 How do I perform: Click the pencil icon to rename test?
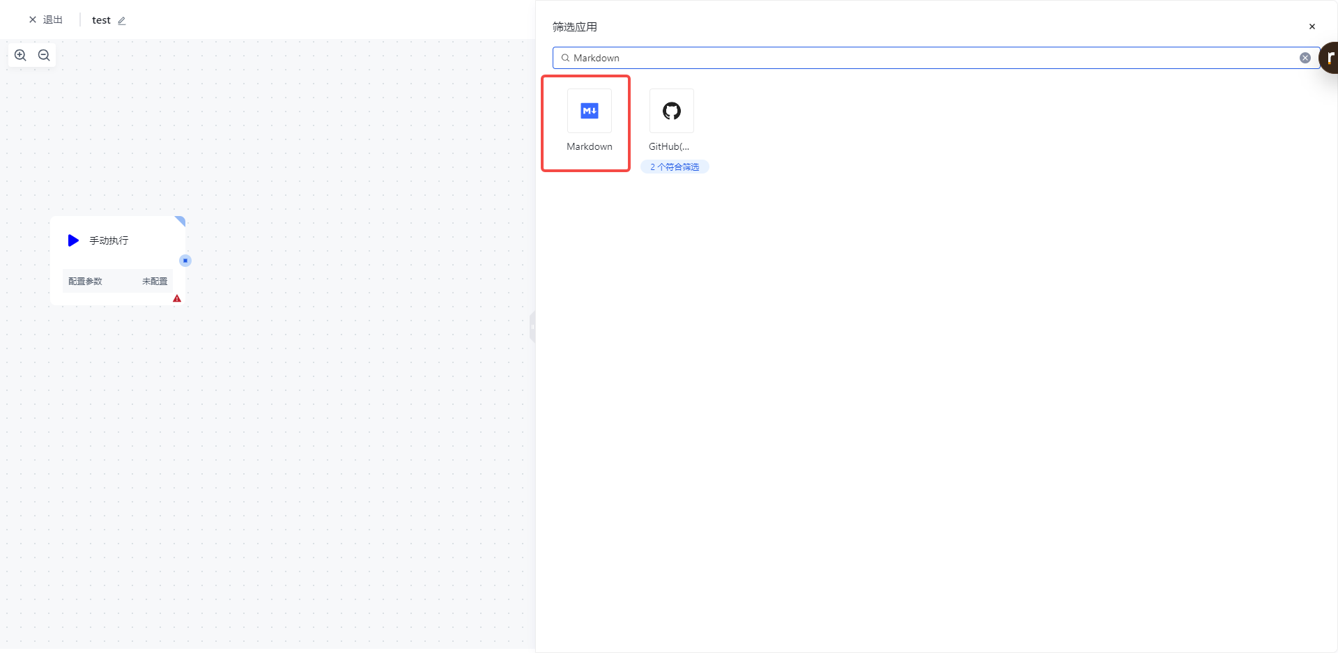[x=122, y=21]
